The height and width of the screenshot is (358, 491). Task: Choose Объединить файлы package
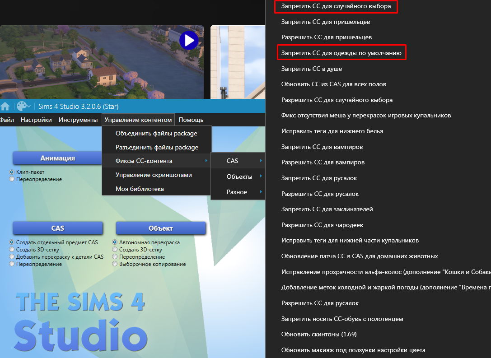pyautogui.click(x=157, y=133)
